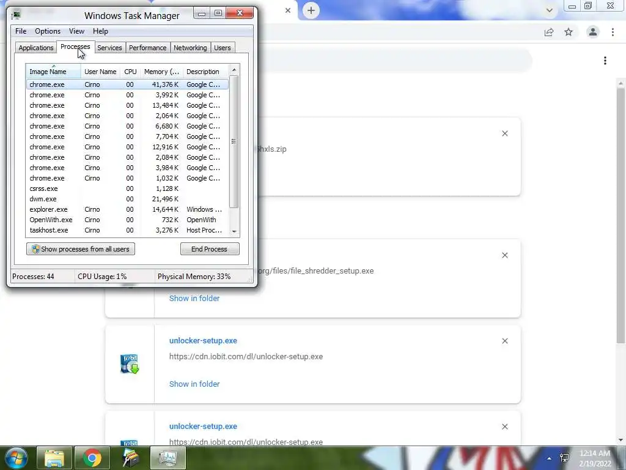Open clock showing 12:14 AM

595,458
